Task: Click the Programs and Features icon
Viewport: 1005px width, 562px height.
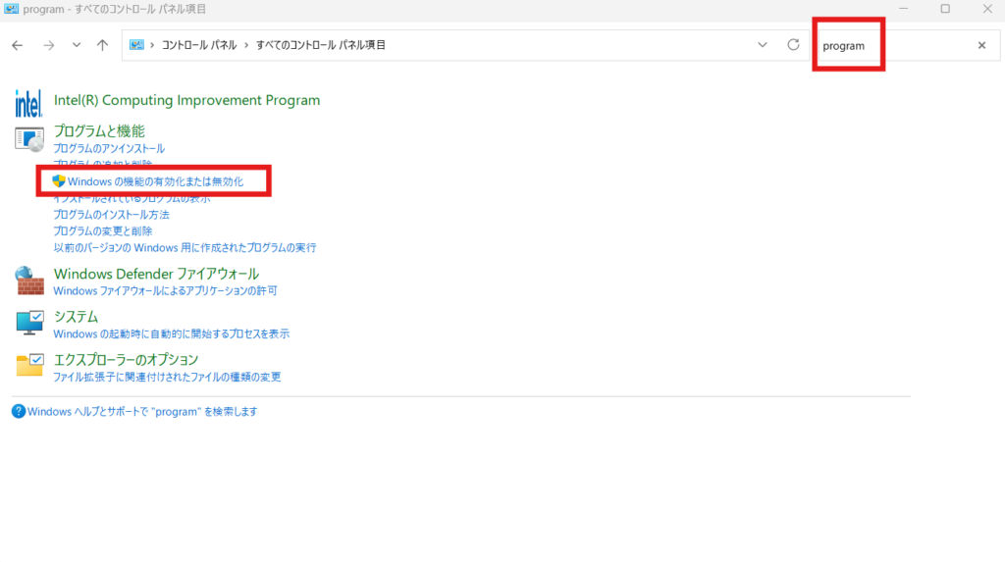Action: tap(28, 139)
